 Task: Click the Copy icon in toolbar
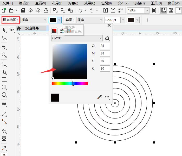[x=63, y=10]
